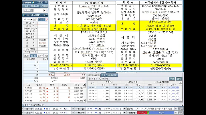206x115 pixels.
Task: Select the 18:00:15 program trading row
Action: 133,91
